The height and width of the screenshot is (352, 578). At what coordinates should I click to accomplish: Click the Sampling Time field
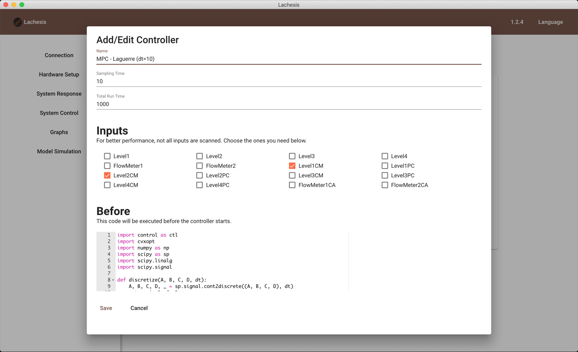click(x=289, y=81)
